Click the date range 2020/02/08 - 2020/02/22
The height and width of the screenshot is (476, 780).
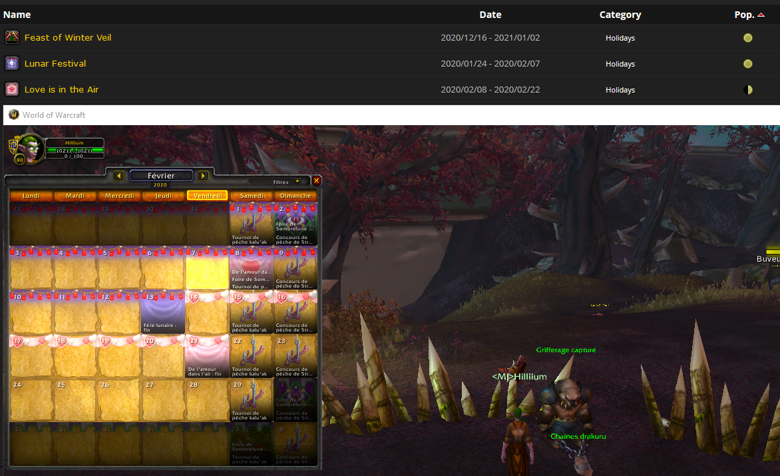coord(490,89)
